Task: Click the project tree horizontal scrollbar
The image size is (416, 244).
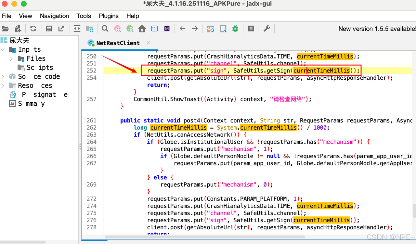Action: [x=23, y=241]
